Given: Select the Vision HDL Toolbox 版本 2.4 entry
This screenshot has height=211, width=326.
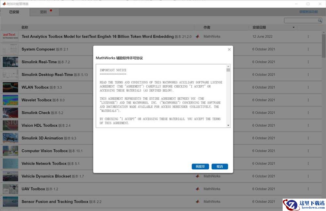Looking at the screenshot, I should (x=46, y=125).
